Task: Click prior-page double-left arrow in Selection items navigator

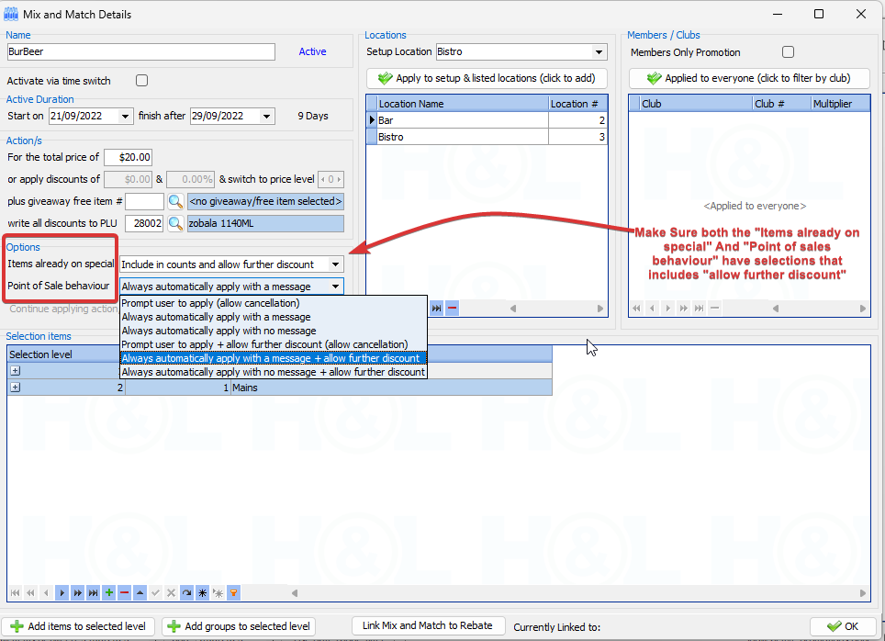Action: click(30, 593)
